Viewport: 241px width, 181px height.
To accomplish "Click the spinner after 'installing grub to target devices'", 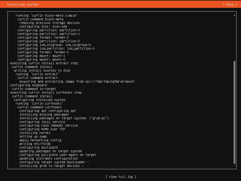I will click(x=83, y=166).
